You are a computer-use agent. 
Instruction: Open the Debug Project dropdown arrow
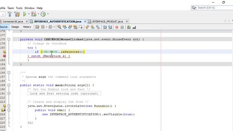tap(38, 14)
